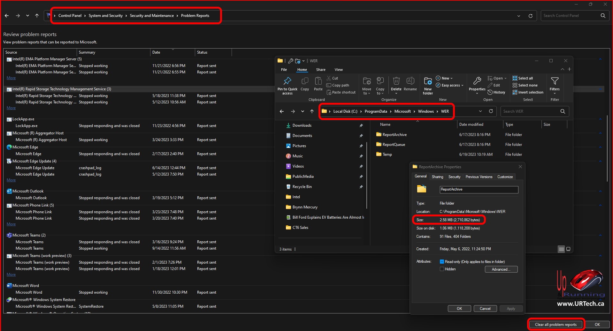
Task: Click Pin to Quick access icon
Action: tap(287, 81)
